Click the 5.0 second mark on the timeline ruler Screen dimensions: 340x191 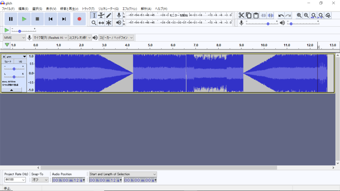[x=150, y=45]
